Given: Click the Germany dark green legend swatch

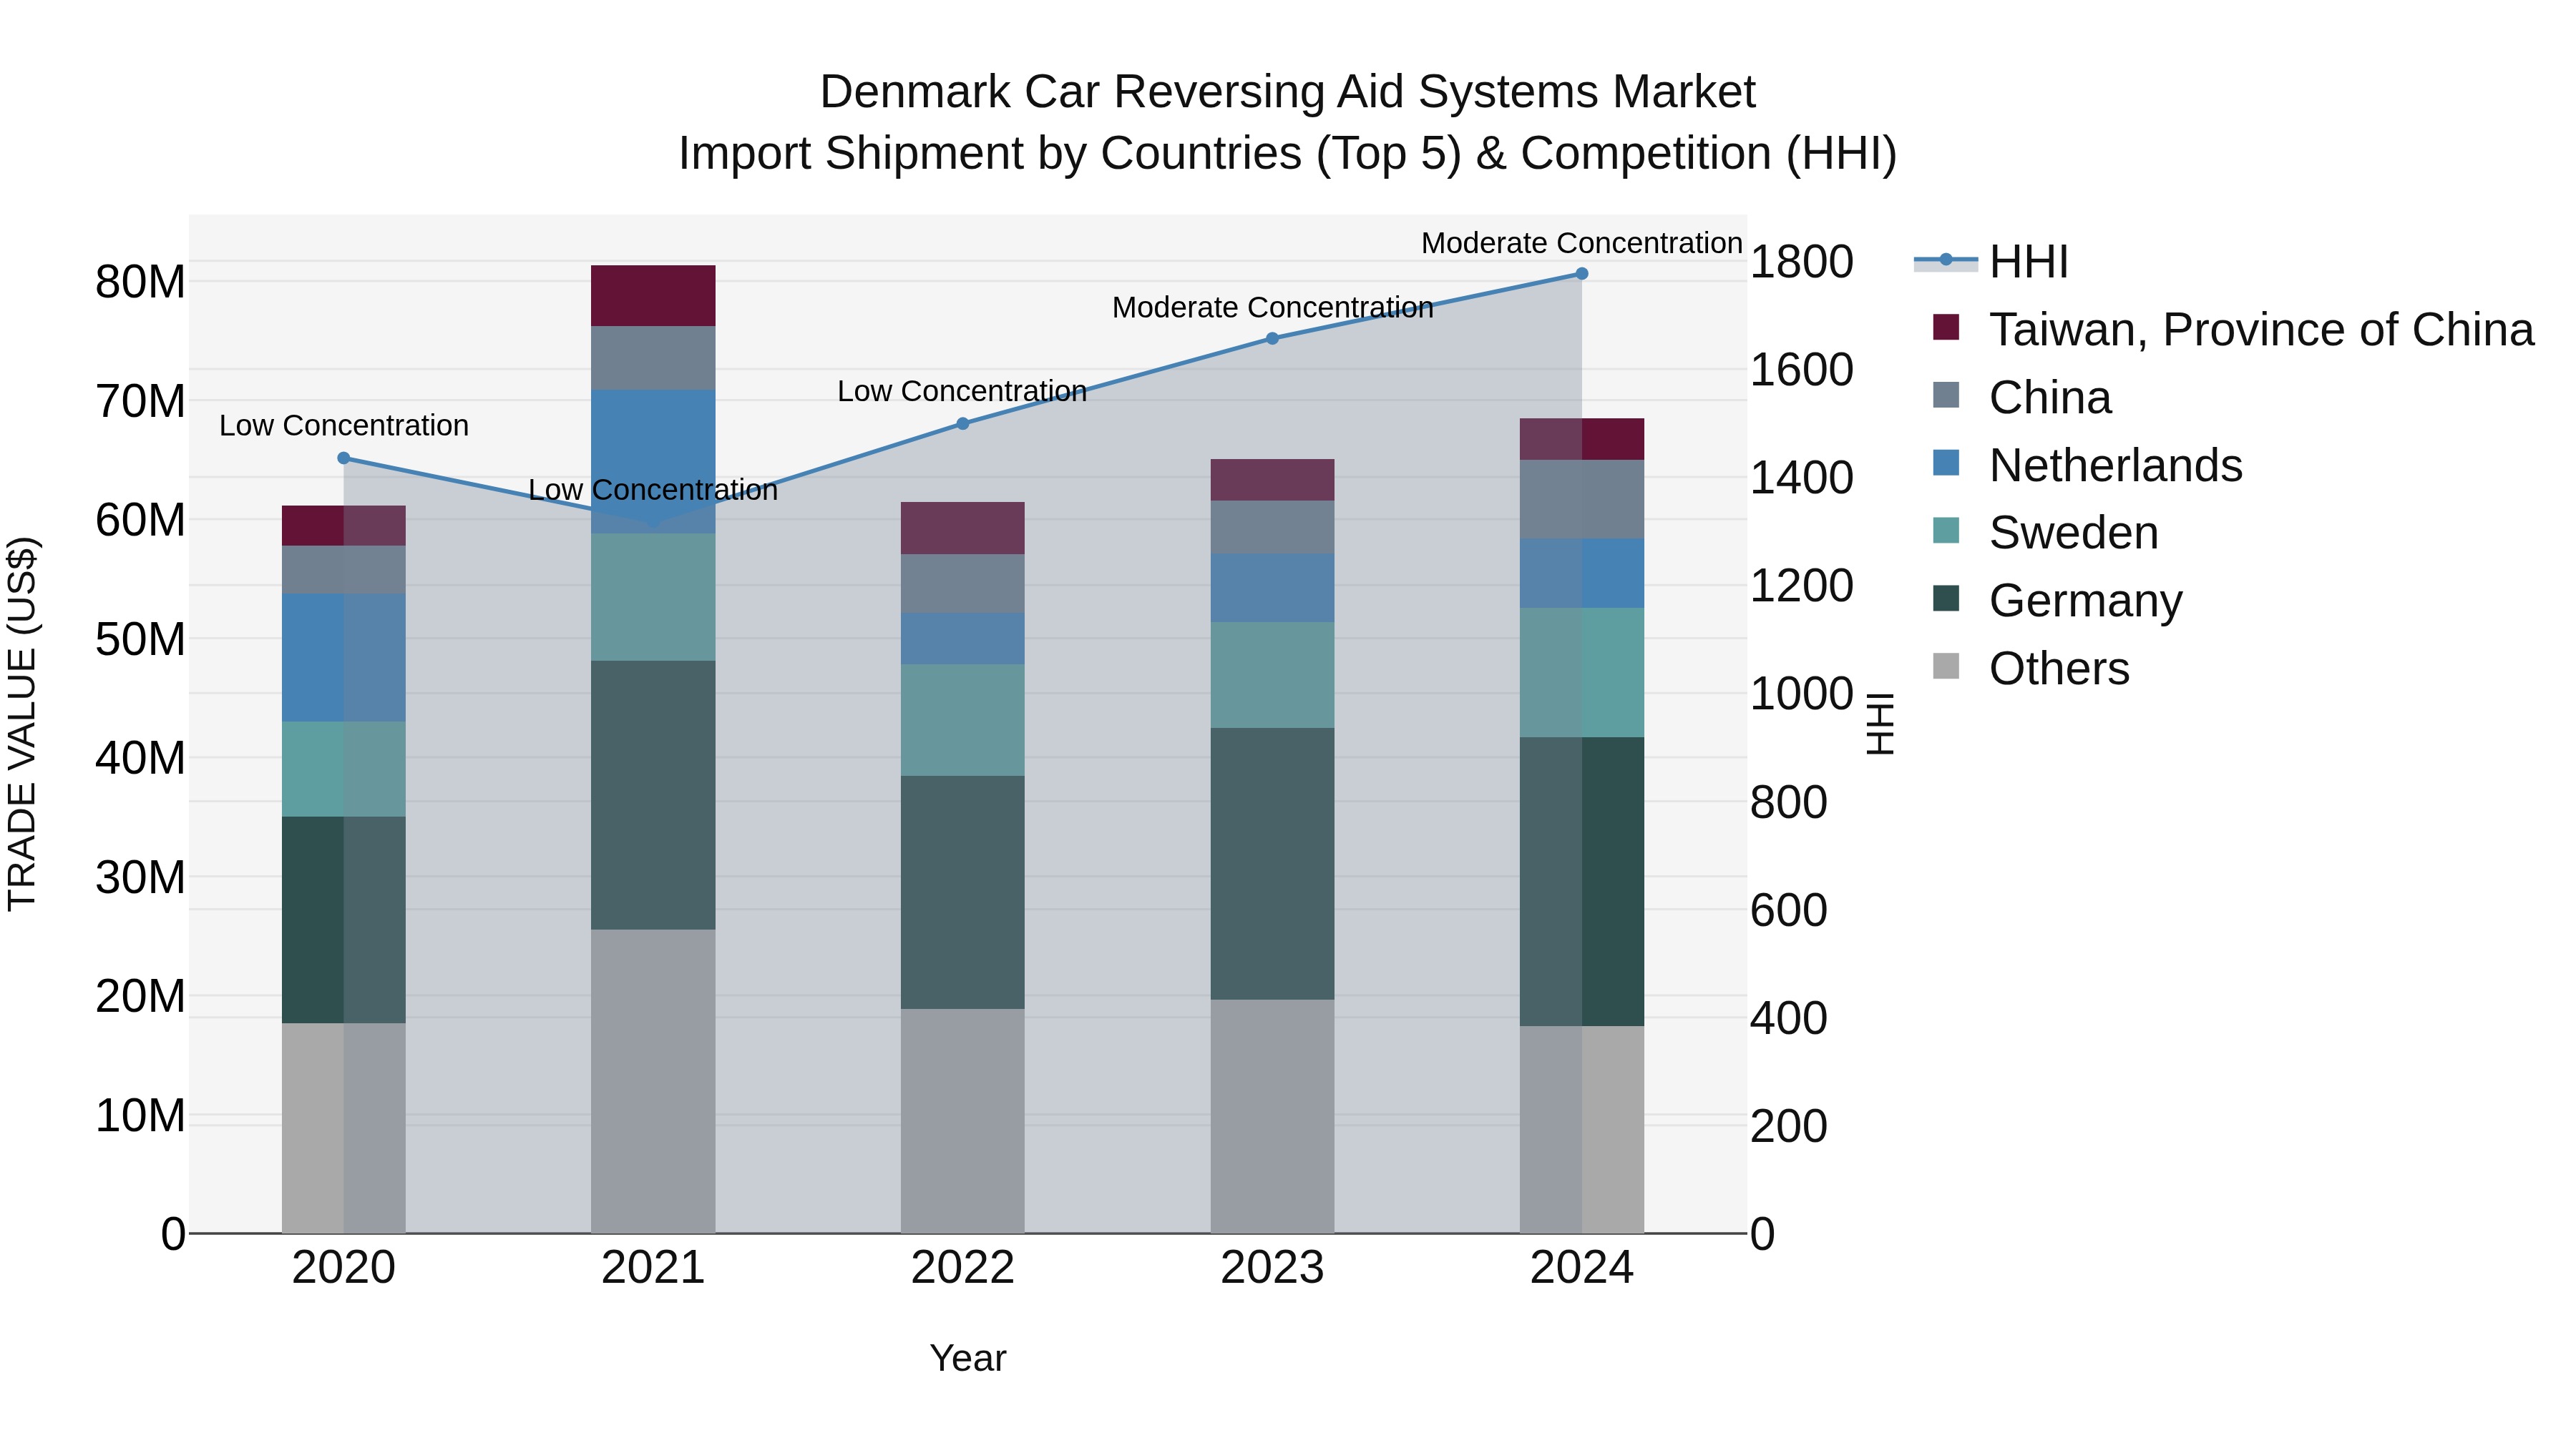Looking at the screenshot, I should [1946, 599].
